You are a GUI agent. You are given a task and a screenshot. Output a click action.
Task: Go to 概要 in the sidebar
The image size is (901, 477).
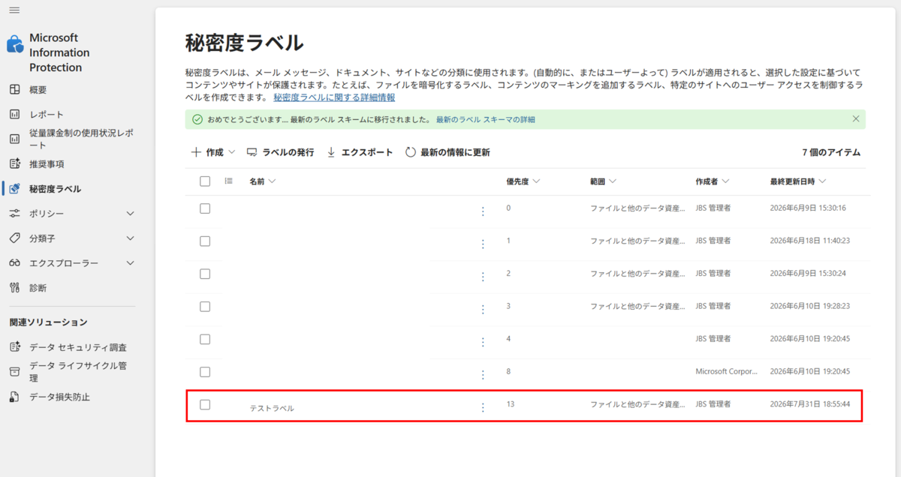38,90
